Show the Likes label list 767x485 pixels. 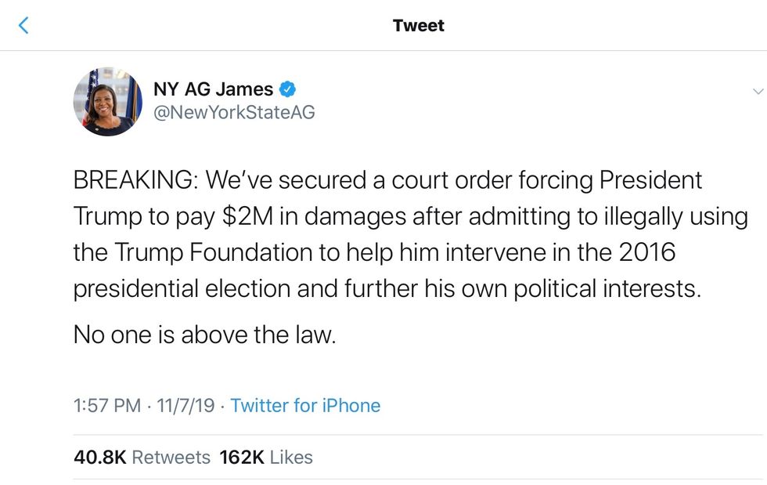coord(291,458)
